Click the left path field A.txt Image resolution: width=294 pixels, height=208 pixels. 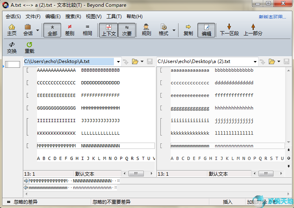click(x=69, y=61)
